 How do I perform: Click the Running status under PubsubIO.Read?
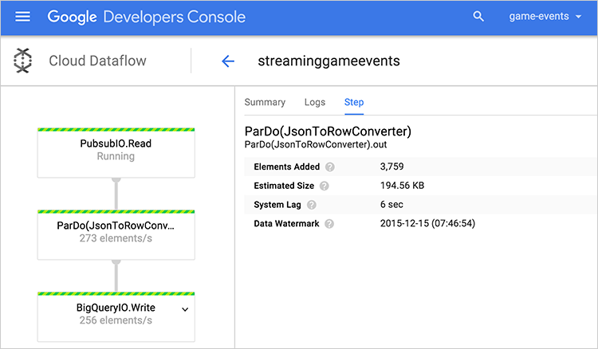click(116, 156)
